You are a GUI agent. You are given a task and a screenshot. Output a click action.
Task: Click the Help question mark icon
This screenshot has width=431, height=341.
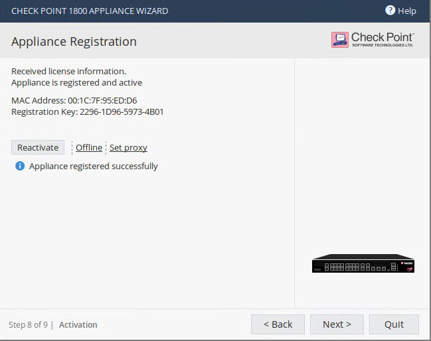tap(390, 11)
